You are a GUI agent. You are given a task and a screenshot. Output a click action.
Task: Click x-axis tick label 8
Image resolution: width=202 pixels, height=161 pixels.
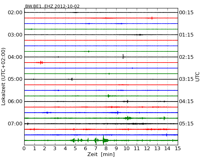click(106, 149)
